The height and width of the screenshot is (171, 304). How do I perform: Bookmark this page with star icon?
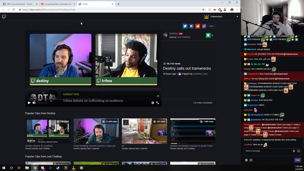pyautogui.click(x=203, y=9)
